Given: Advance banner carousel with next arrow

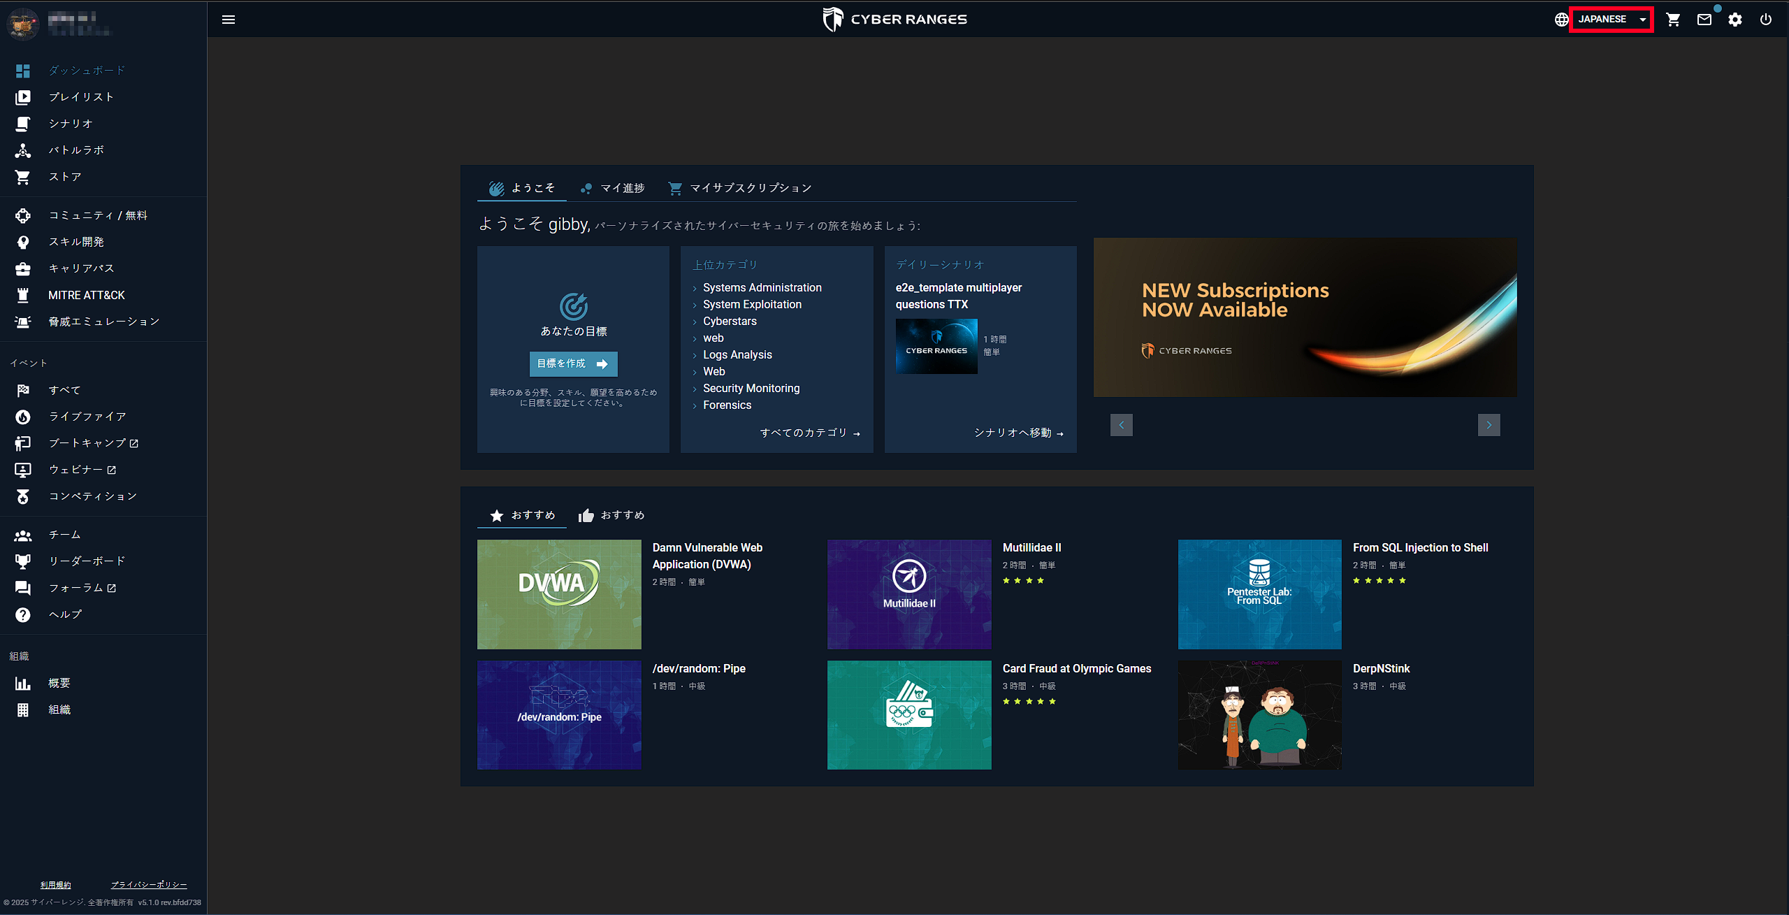Looking at the screenshot, I should pos(1489,425).
